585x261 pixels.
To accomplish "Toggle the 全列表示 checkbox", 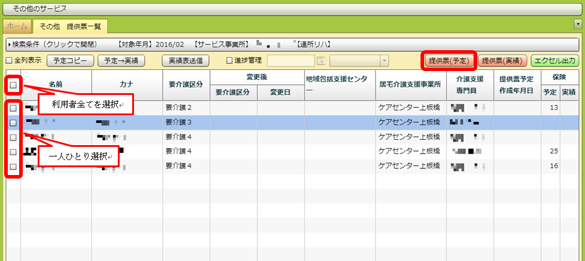I will 8,60.
